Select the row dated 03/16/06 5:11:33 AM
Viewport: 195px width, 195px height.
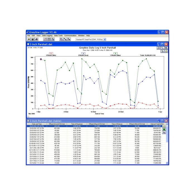click(x=96, y=159)
